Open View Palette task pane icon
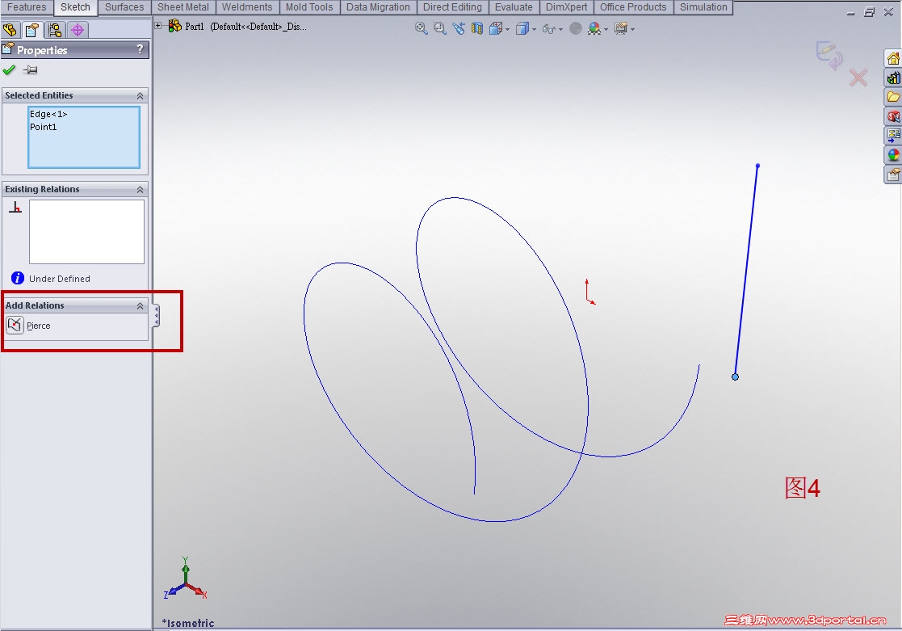 893,135
